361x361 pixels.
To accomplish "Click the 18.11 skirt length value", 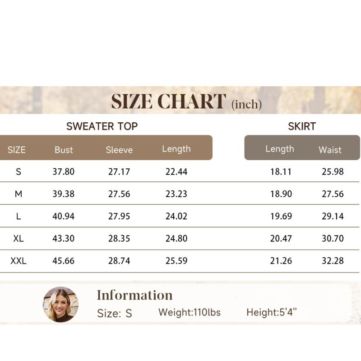I will pyautogui.click(x=281, y=171).
